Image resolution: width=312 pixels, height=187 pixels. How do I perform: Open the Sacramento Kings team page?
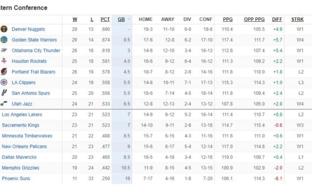pos(20,125)
